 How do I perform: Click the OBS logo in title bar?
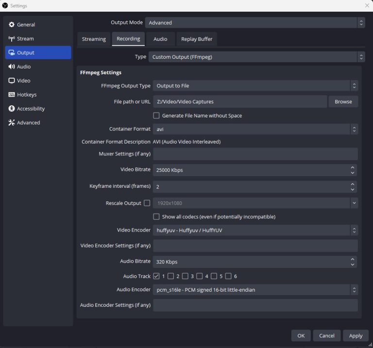(5, 6)
